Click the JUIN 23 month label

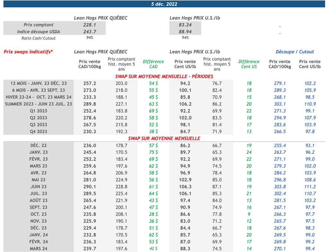tap(39, 187)
